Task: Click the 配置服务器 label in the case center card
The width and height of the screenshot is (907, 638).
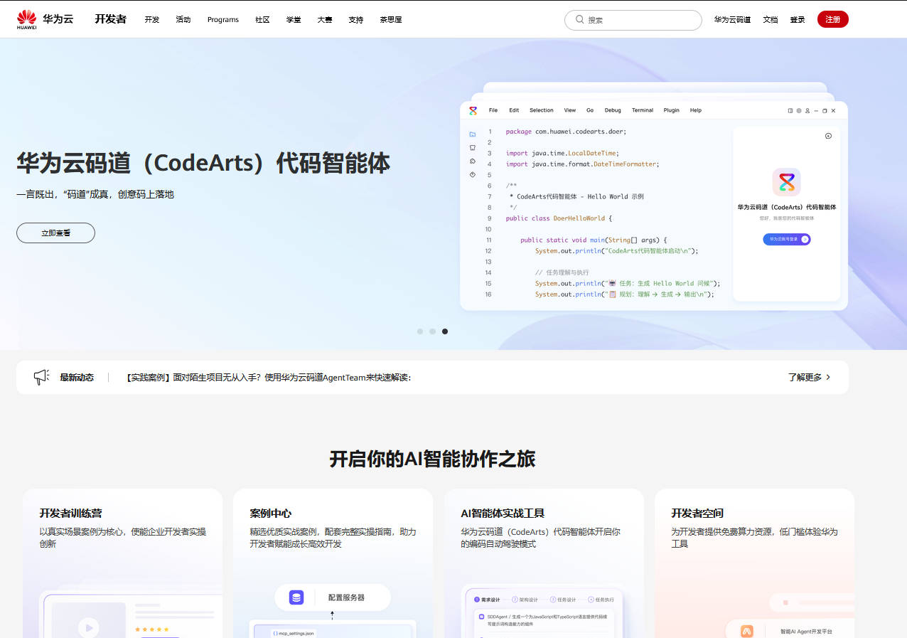Action: pyautogui.click(x=346, y=597)
